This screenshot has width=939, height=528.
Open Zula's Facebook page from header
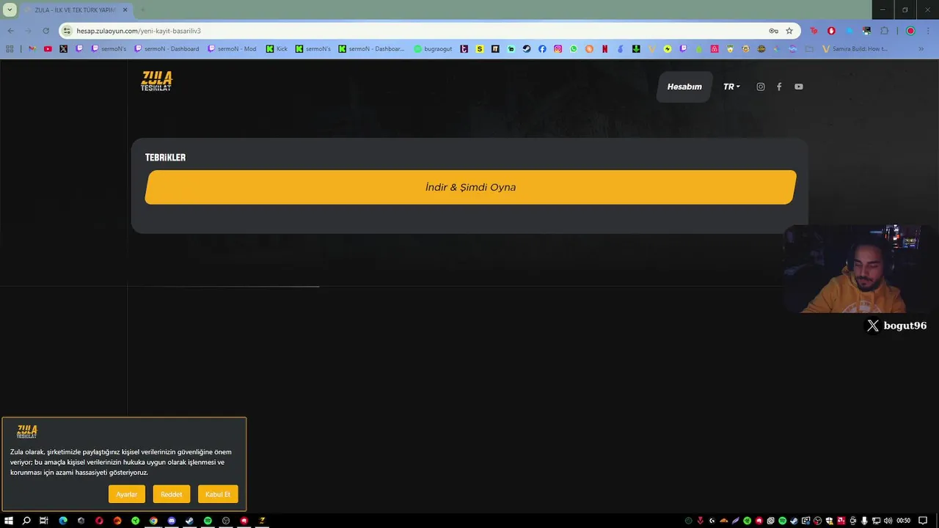[779, 87]
